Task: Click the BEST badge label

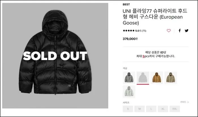Action: 126,5
